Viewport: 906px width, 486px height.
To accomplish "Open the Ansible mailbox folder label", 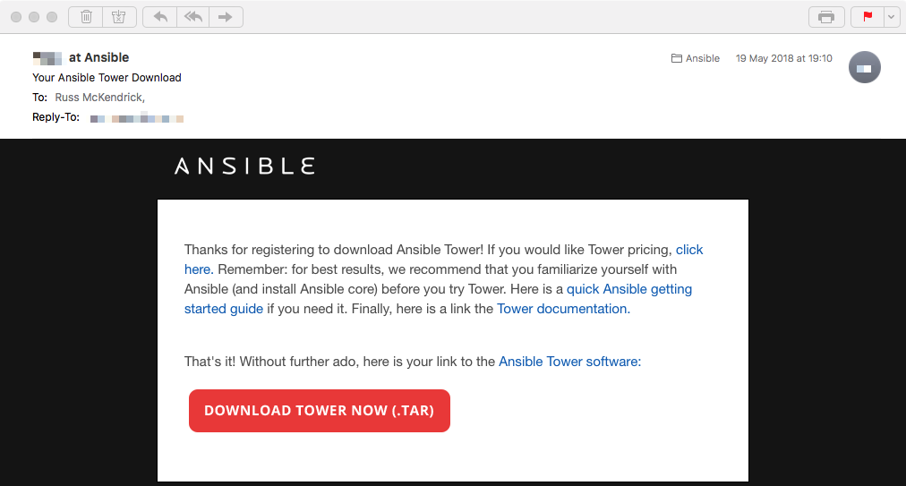I will click(x=696, y=58).
